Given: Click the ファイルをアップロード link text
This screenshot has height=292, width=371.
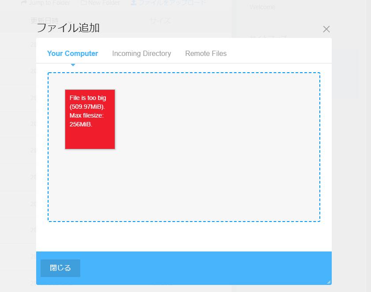Looking at the screenshot, I should click(x=172, y=3).
